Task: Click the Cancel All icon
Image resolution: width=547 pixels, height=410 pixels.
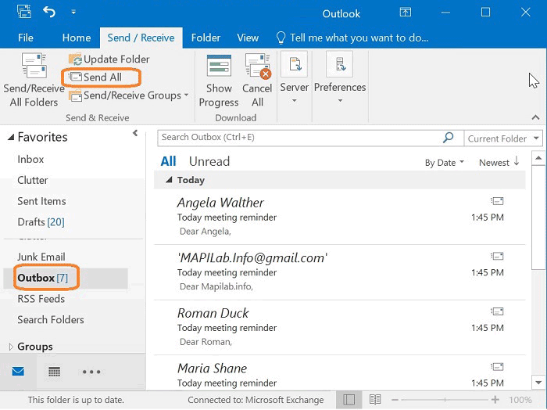Action: pos(257,65)
